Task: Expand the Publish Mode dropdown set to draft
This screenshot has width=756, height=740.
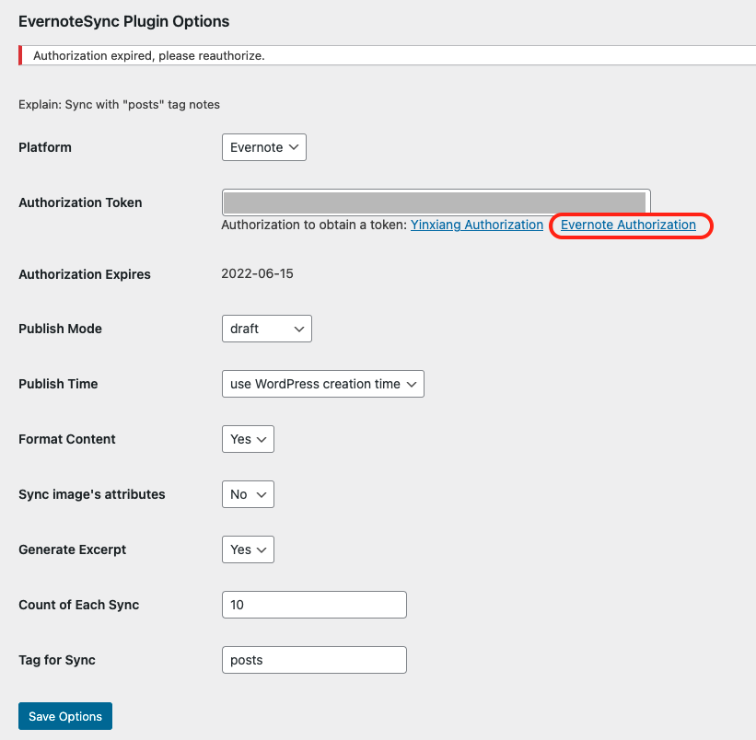Action: point(267,329)
